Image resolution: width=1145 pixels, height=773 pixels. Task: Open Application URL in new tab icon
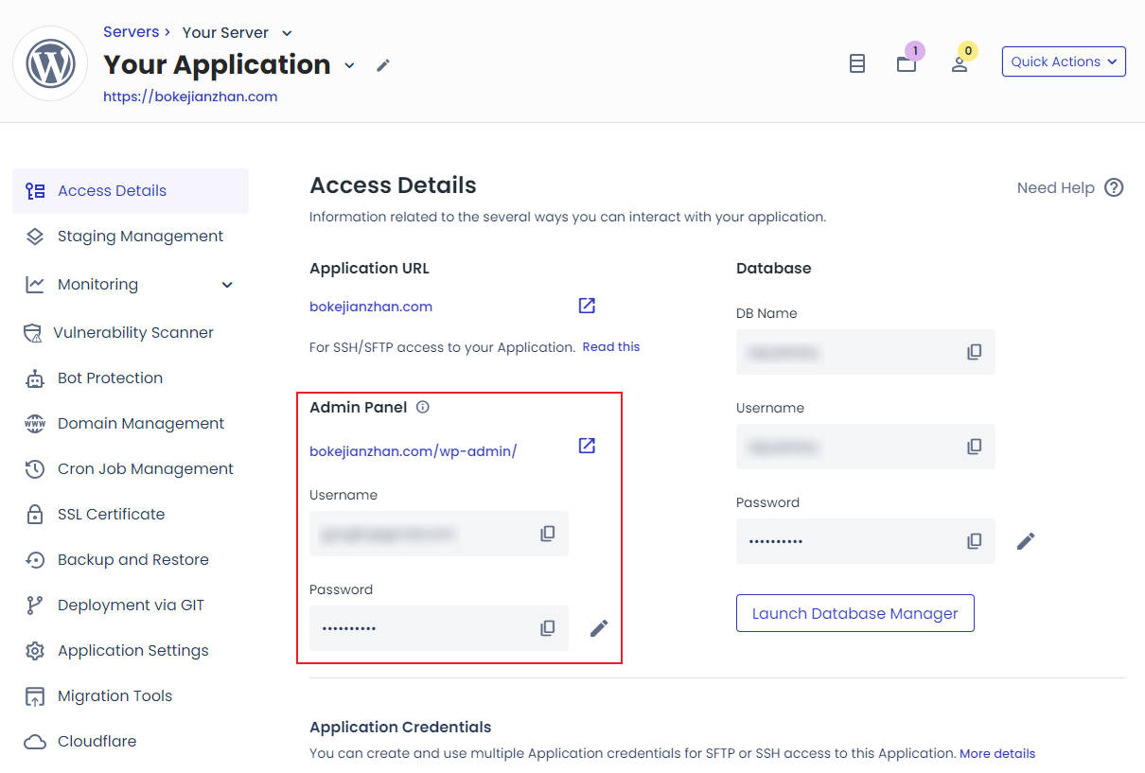pos(587,306)
